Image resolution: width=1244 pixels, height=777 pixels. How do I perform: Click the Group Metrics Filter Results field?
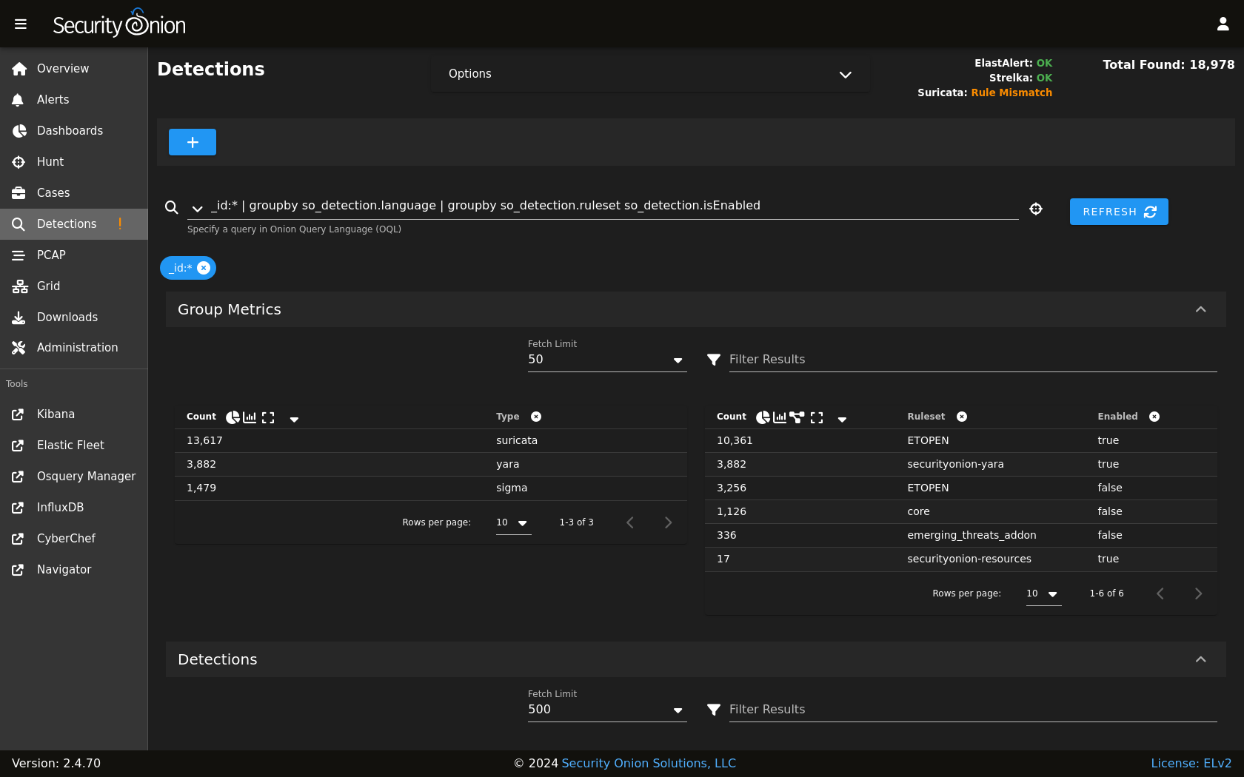(972, 360)
